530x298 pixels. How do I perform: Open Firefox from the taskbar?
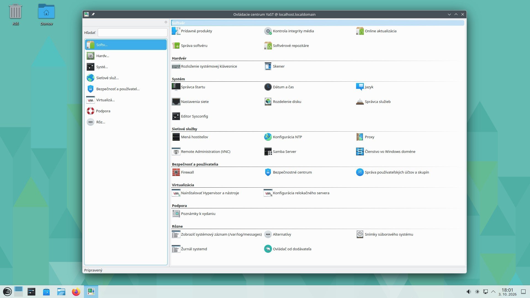click(76, 292)
